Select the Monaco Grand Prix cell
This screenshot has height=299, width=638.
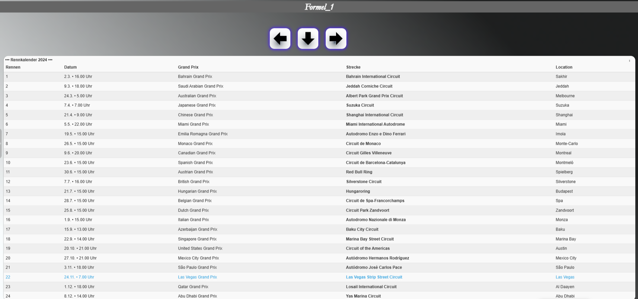click(195, 143)
